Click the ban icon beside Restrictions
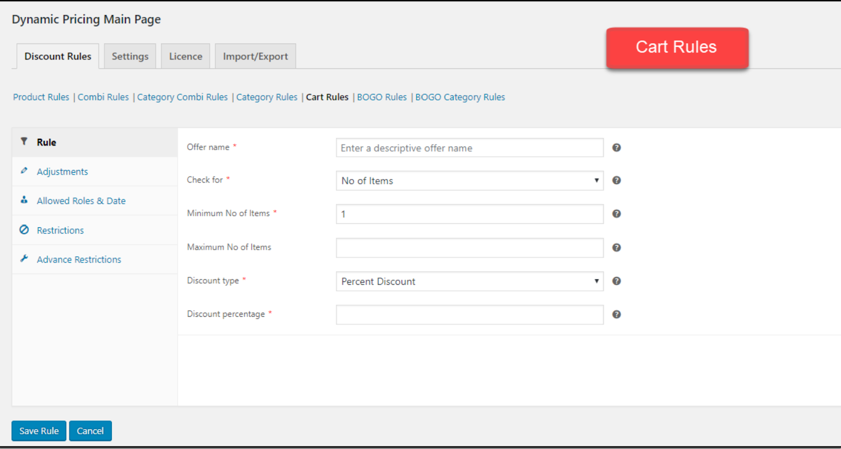The image size is (841, 449). click(24, 229)
